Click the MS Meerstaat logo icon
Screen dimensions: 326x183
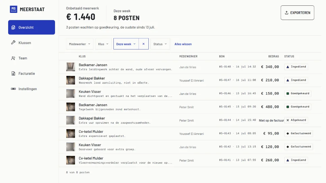(x=14, y=9)
